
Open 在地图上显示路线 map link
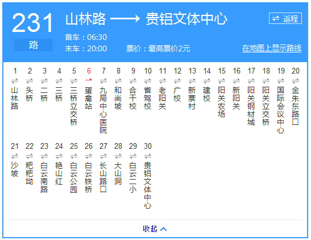pos(272,48)
